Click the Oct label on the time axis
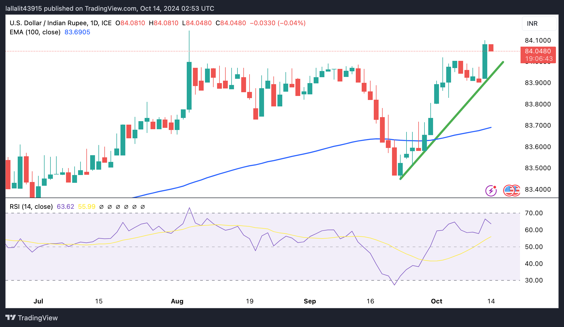 pos(437,301)
